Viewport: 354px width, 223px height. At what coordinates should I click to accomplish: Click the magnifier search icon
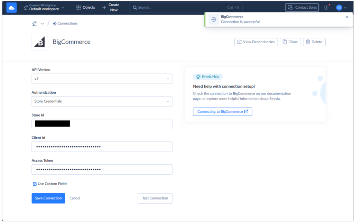pyautogui.click(x=135, y=8)
